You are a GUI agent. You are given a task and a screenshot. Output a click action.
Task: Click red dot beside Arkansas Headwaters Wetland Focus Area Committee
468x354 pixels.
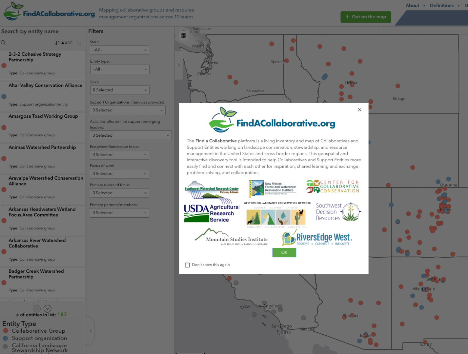4,221
